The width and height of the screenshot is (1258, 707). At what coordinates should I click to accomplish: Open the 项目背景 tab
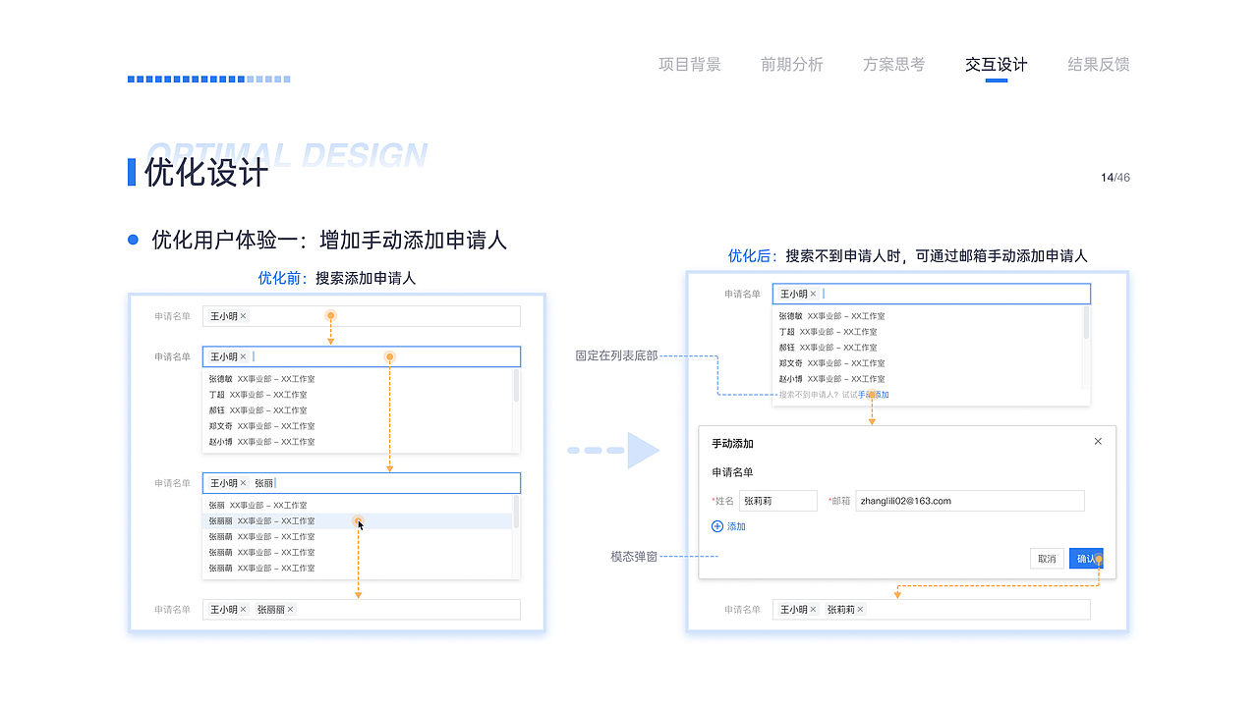(690, 65)
